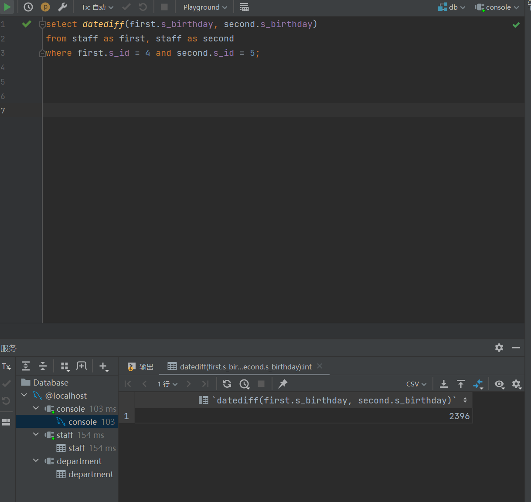This screenshot has width=531, height=502.
Task: Click the in-editor results table icon
Action: pyautogui.click(x=245, y=7)
